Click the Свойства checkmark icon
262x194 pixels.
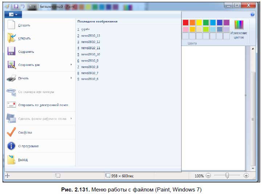tap(12, 132)
